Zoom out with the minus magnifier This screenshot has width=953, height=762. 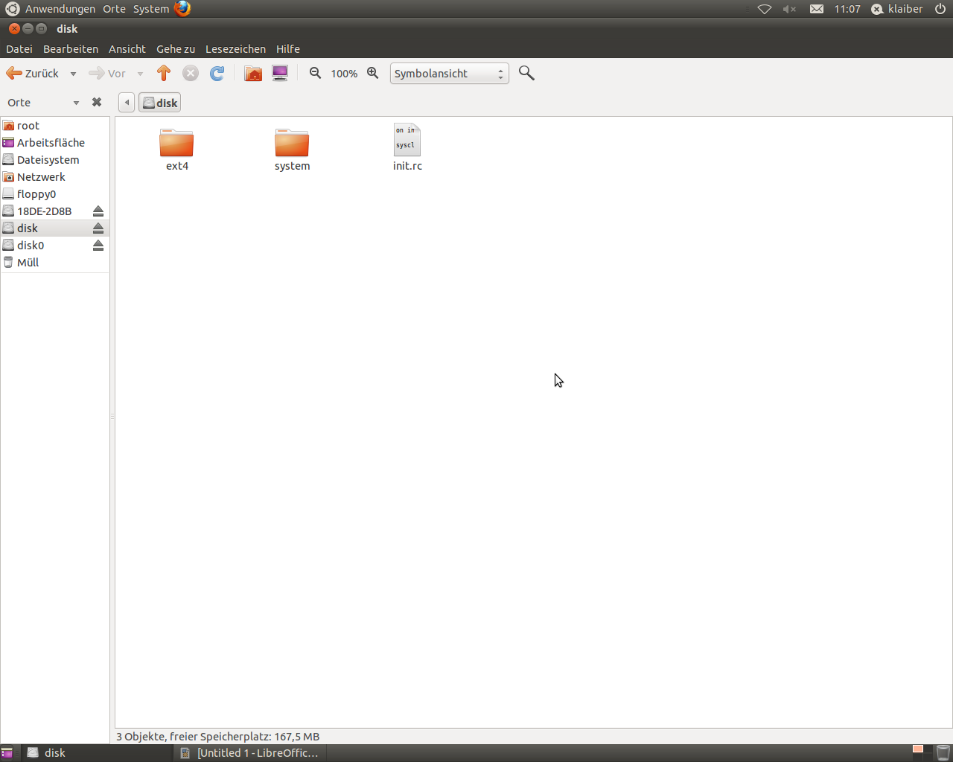coord(316,73)
